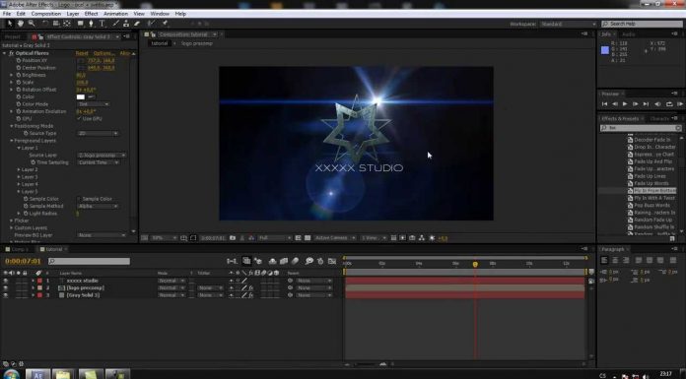Select the Clone Stamp tool
The width and height of the screenshot is (686, 379).
(x=126, y=24)
